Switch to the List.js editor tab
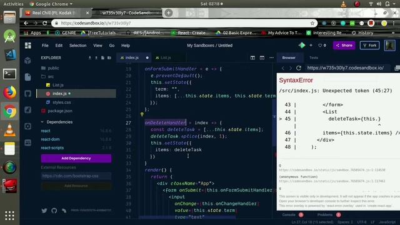Viewport: 400px width, 225px height. 168,58
